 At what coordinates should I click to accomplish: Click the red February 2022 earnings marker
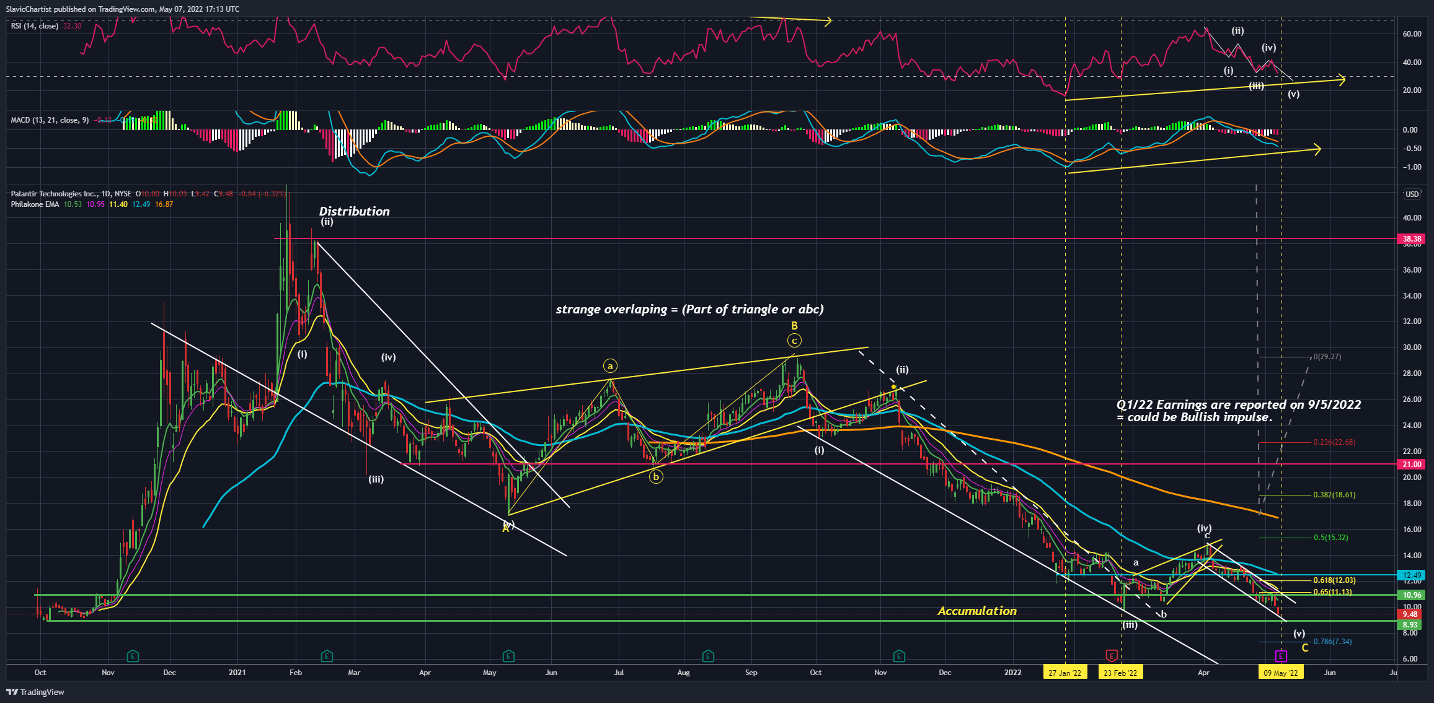pos(1112,655)
